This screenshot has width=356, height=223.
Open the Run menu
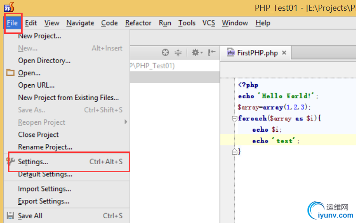point(165,23)
